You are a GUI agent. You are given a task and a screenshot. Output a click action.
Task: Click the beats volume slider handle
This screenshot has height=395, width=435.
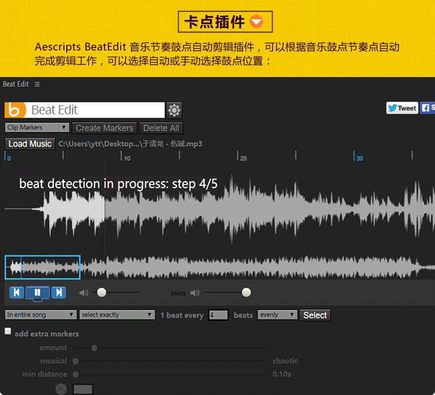pyautogui.click(x=246, y=292)
